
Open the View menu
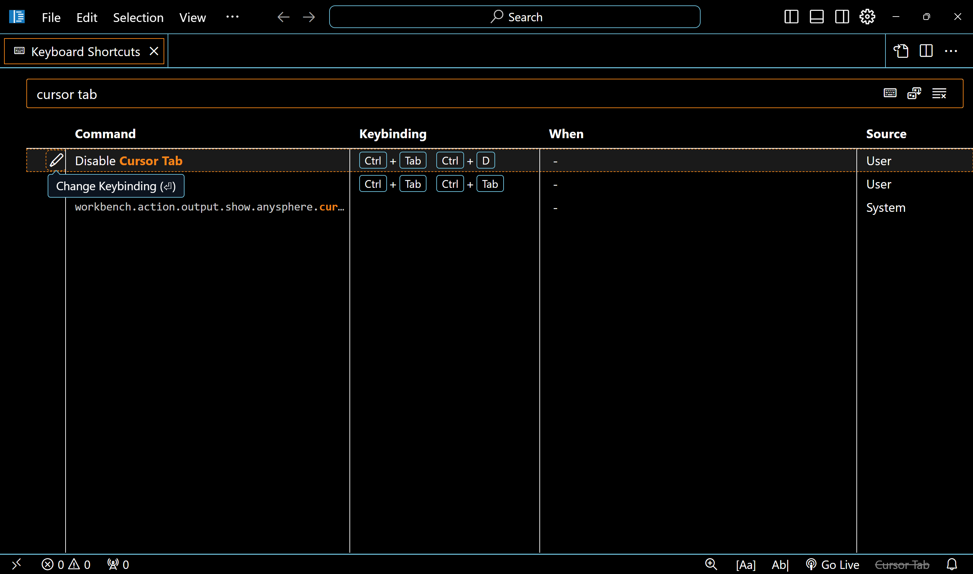coord(193,18)
